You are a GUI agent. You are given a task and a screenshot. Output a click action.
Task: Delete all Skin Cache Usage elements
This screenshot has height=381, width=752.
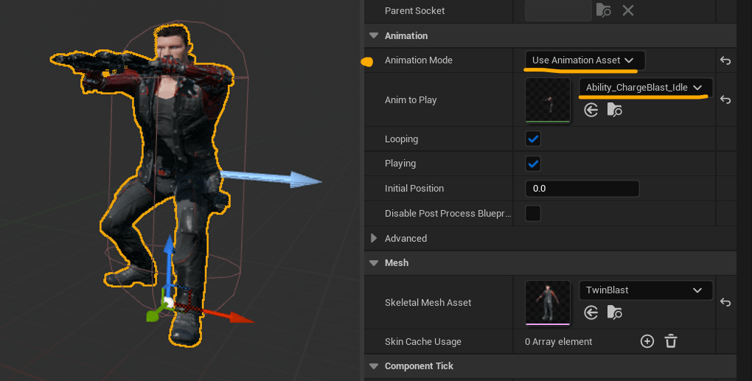click(670, 341)
